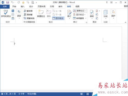Click language 中文(中国) in status bar

[32, 94]
